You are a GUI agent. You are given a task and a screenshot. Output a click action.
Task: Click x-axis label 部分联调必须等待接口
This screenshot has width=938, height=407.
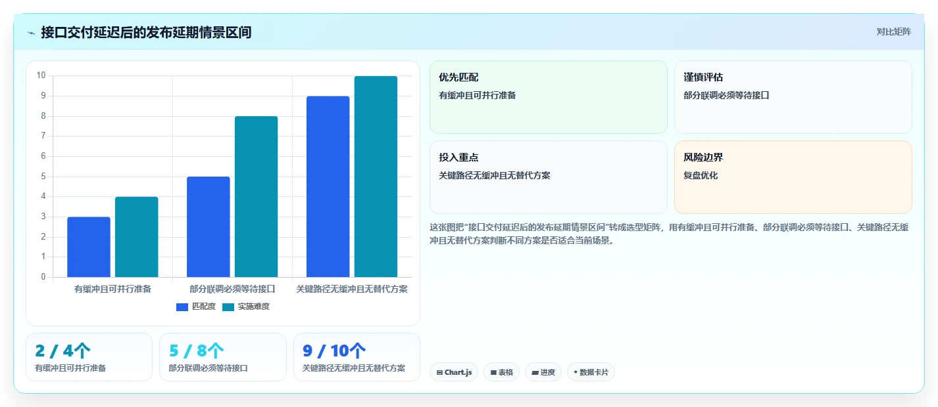[x=232, y=289]
